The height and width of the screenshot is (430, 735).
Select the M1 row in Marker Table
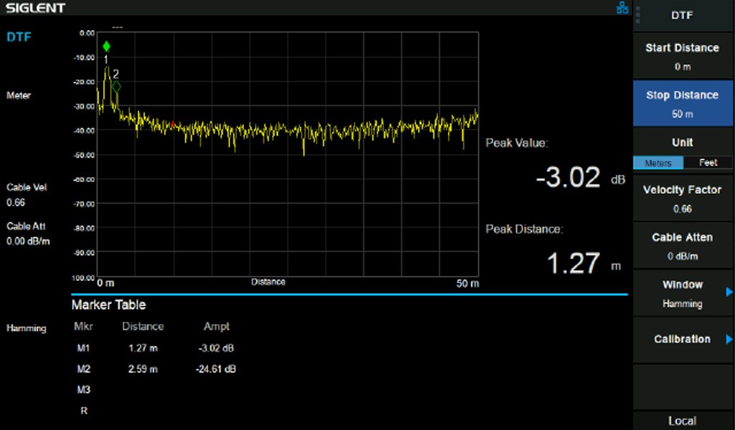[154, 348]
